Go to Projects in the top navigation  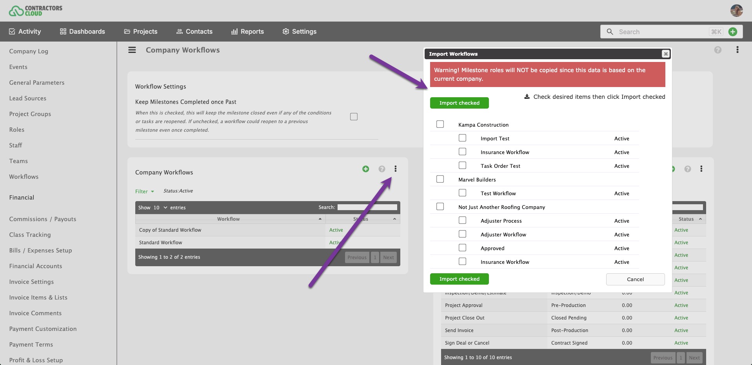point(141,31)
